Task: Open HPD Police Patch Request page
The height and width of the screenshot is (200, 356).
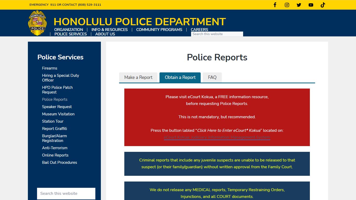Action: [57, 90]
